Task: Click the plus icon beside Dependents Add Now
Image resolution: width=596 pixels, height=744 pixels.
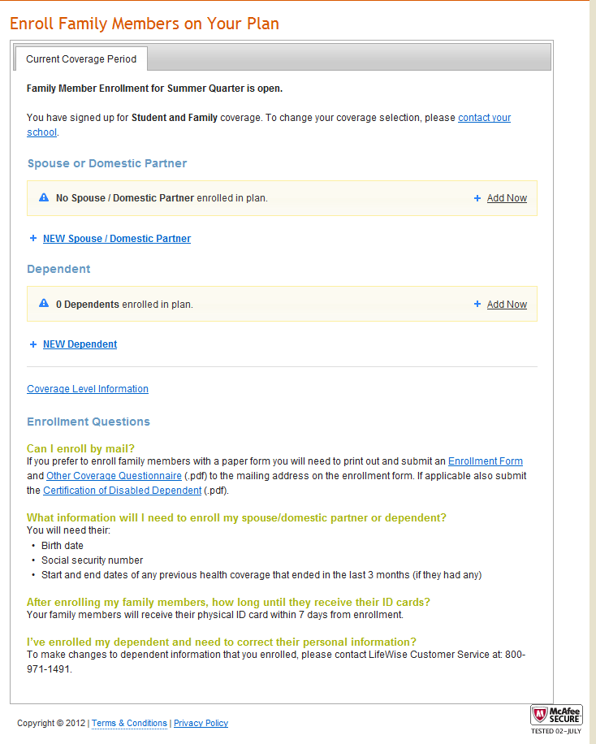Action: (x=477, y=305)
